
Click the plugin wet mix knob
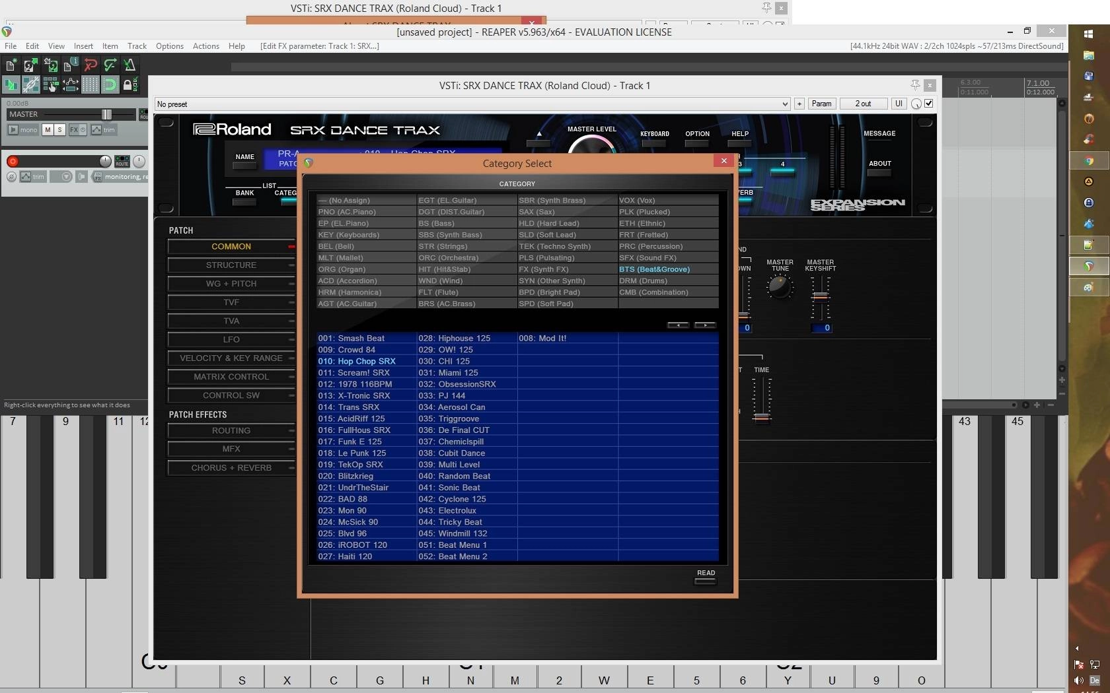(x=916, y=104)
